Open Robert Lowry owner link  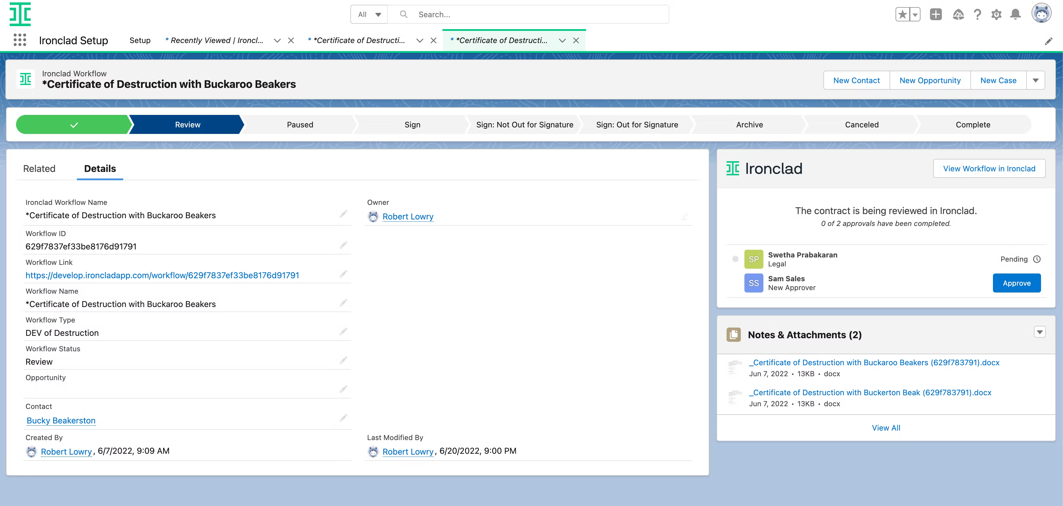pyautogui.click(x=408, y=217)
